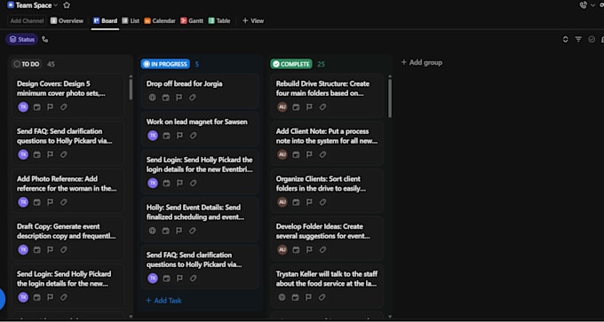Add tag on Design Covers card
The height and width of the screenshot is (322, 604).
[64, 107]
